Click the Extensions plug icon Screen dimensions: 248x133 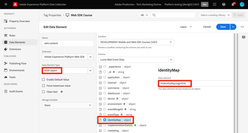pos(6,49)
